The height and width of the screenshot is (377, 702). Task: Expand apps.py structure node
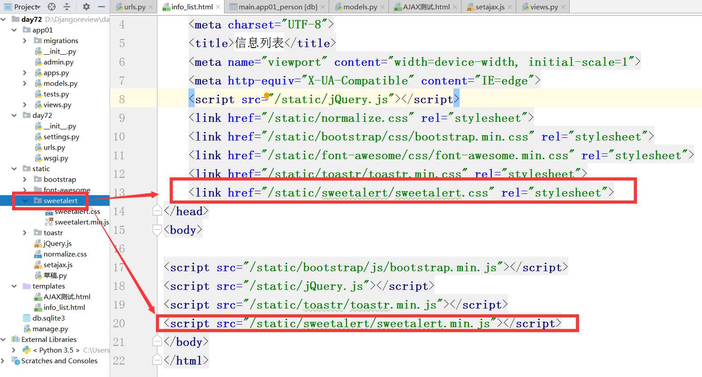click(x=25, y=72)
